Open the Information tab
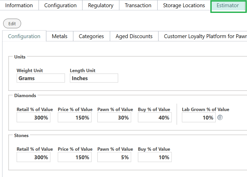Screen dimensions: 247x177 pyautogui.click(x=19, y=5)
